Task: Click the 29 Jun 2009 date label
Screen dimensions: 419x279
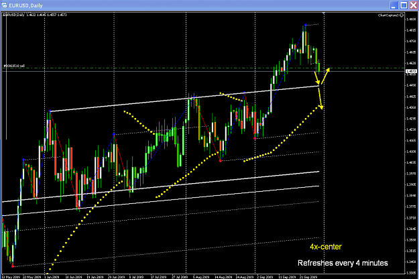Action: (116, 277)
